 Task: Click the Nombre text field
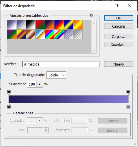click(x=61, y=64)
